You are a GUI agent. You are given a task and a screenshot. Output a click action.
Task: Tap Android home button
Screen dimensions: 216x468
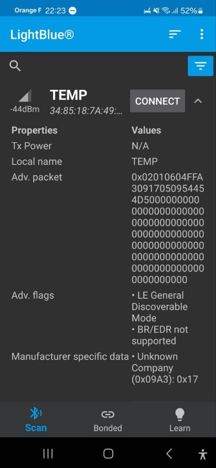[x=108, y=454]
